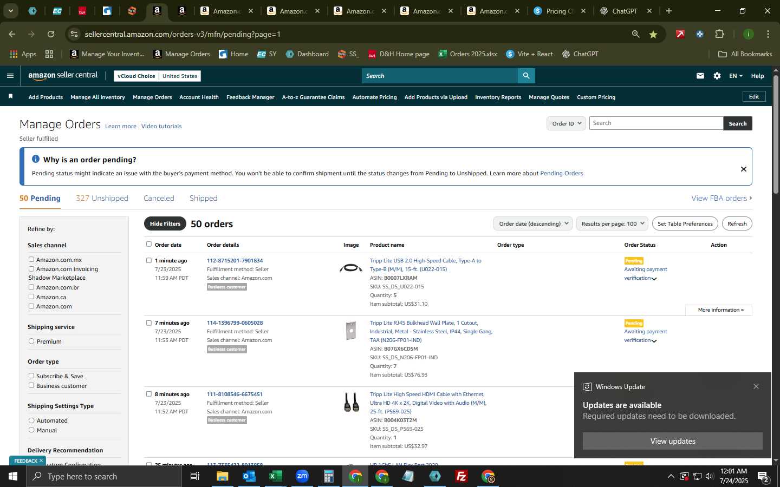Open the Calculator taskbar icon

pos(329,476)
